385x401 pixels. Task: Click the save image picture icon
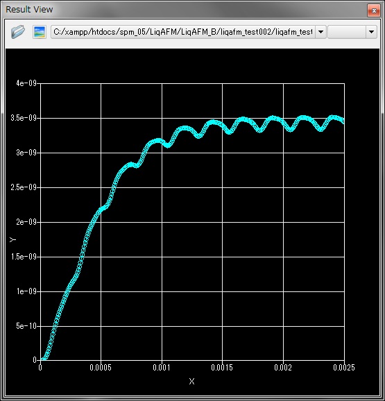pos(40,32)
